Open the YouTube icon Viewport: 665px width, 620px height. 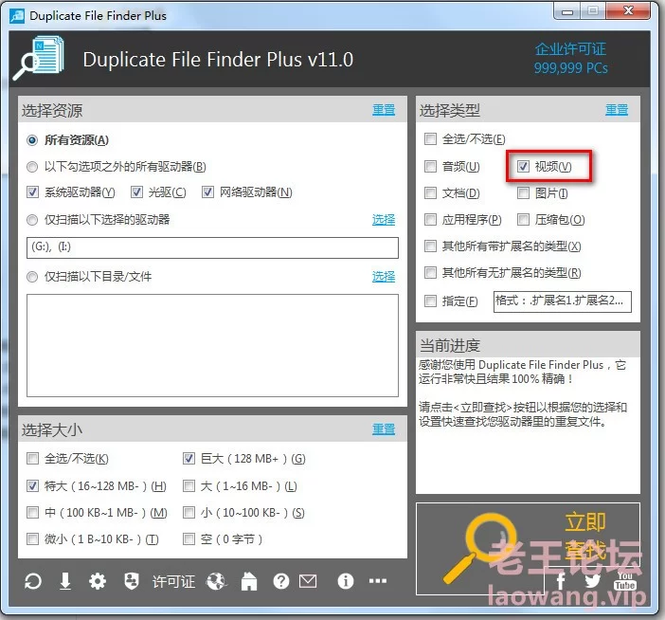coord(624,581)
